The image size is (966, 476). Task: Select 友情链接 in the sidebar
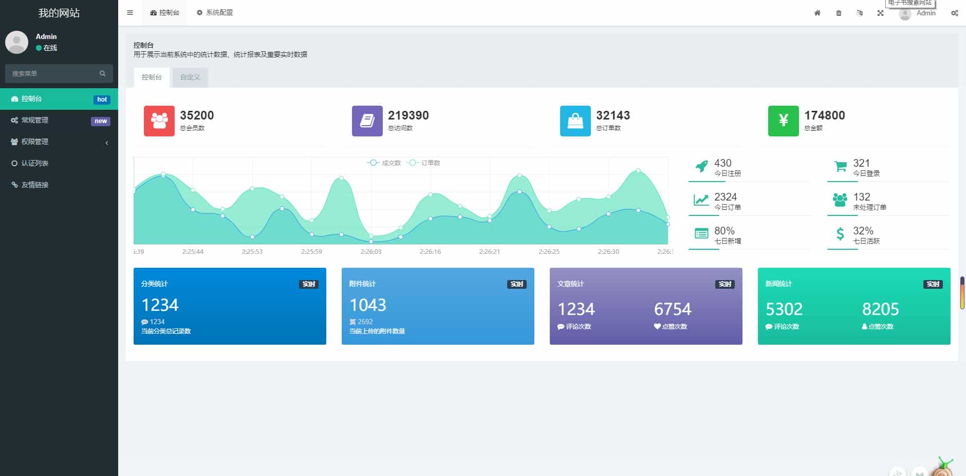[59, 185]
